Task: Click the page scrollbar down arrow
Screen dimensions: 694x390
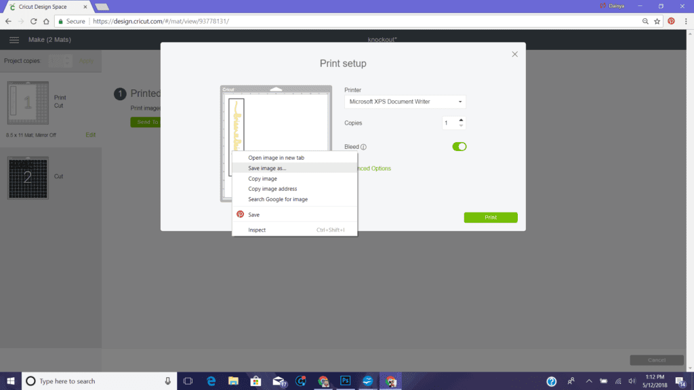Action: [691, 368]
